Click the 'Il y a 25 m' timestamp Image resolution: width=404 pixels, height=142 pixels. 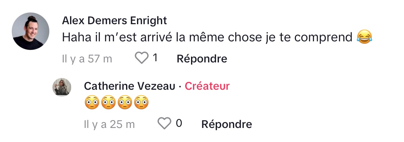pos(109,124)
